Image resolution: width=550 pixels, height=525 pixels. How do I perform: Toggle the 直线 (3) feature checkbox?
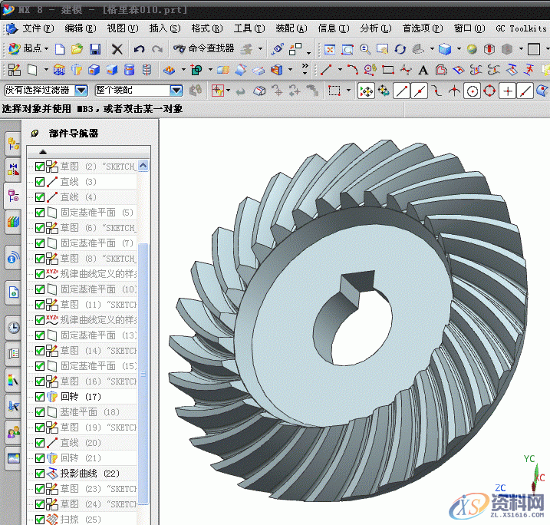40,182
